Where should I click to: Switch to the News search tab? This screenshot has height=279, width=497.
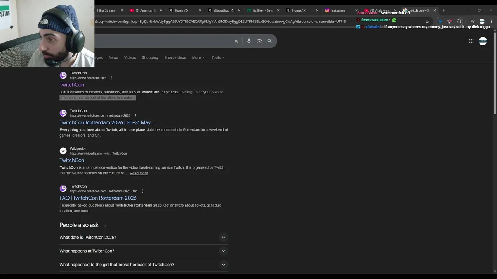(113, 57)
